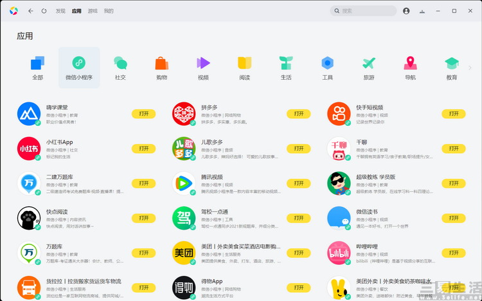
Task: Click the 快手短视频 app icon
Action: [339, 114]
